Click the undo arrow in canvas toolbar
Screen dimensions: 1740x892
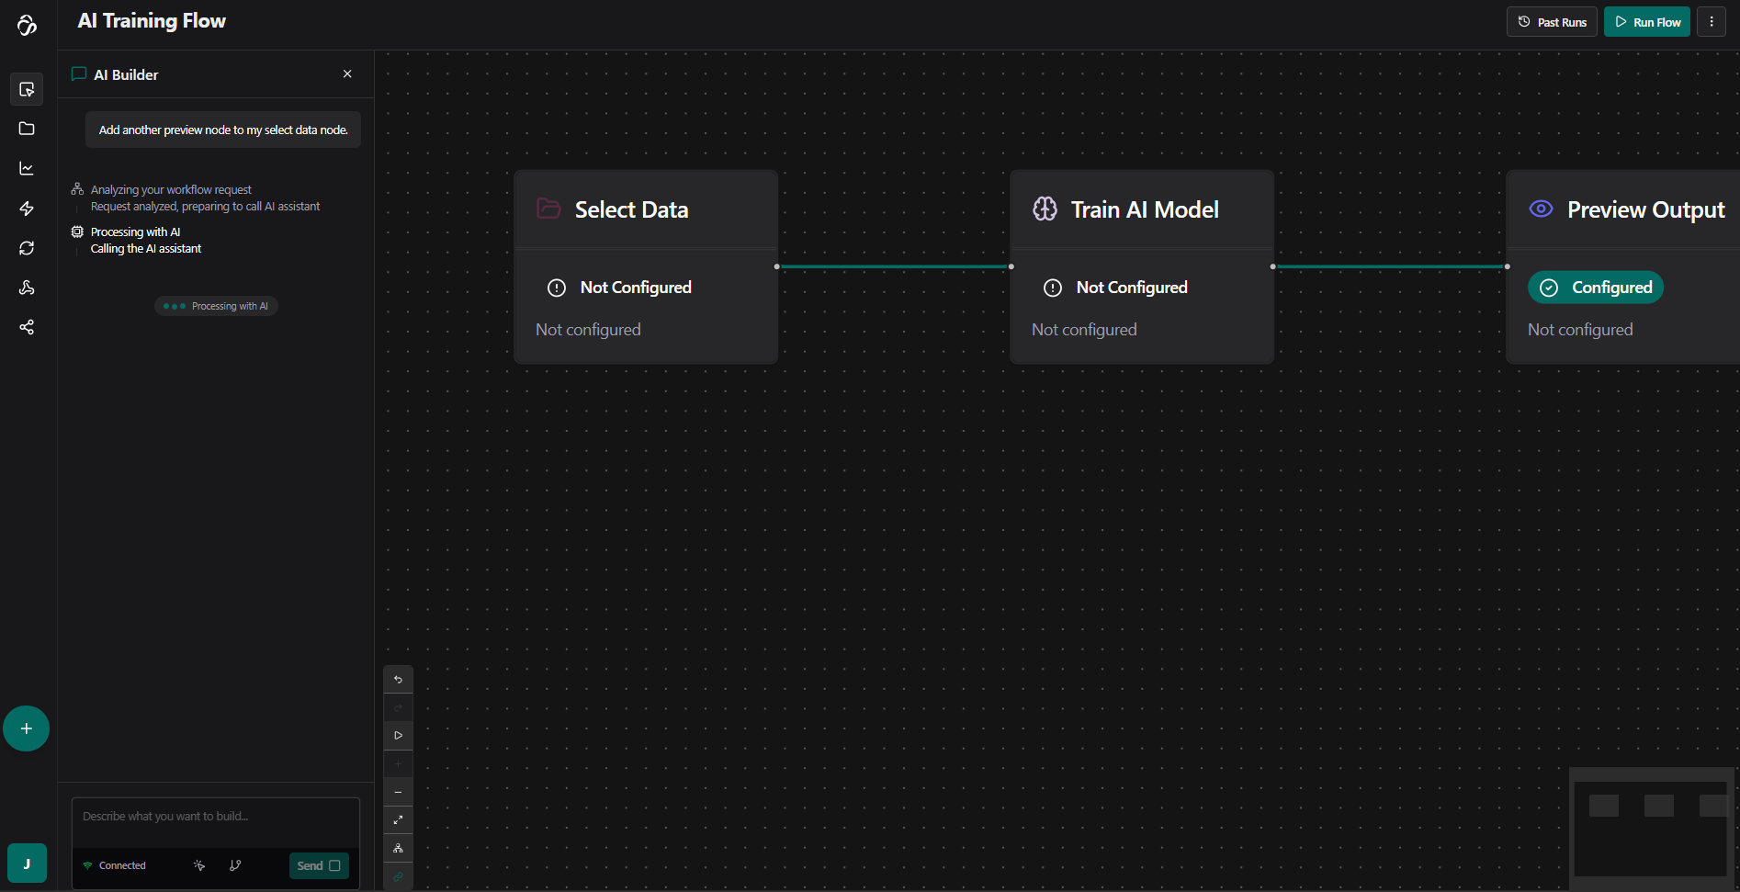coord(398,680)
